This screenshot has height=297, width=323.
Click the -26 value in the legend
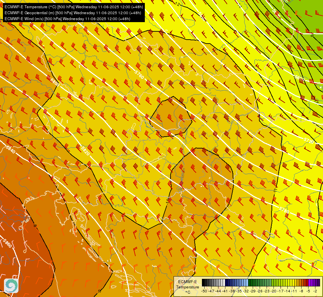coord(260,291)
